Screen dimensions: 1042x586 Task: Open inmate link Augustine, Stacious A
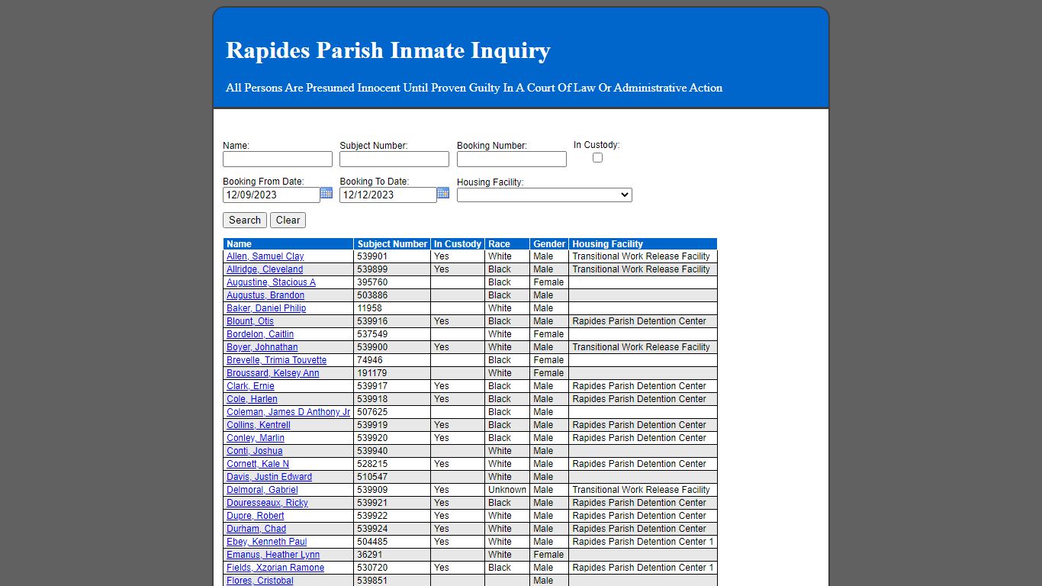271,282
